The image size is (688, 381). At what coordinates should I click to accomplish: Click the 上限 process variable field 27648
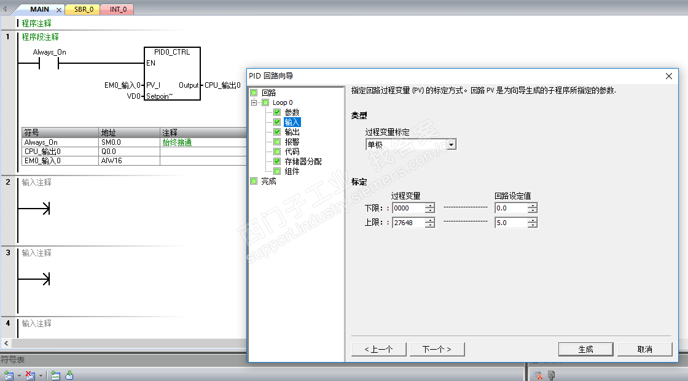coord(408,222)
